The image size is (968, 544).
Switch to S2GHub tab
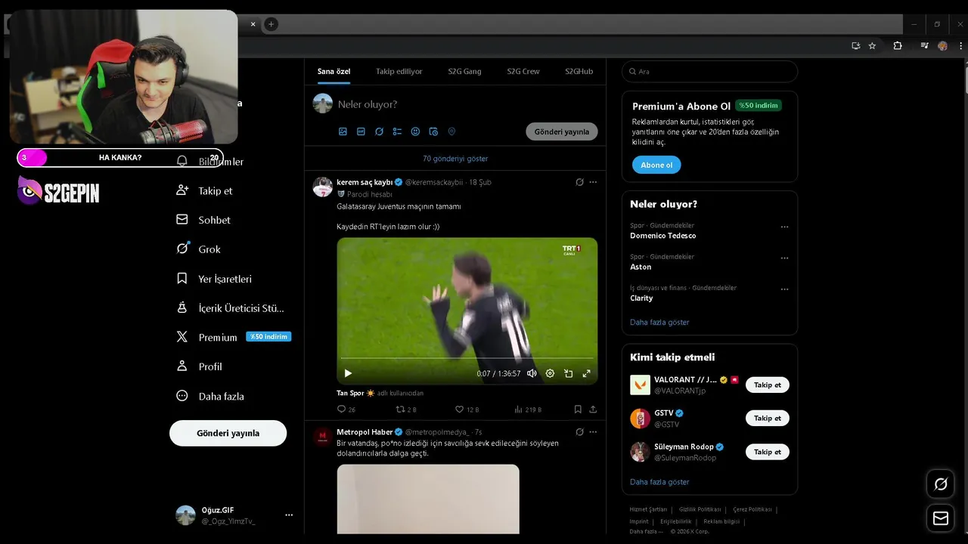point(579,71)
